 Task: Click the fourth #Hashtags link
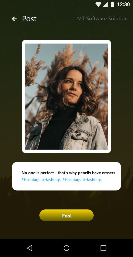pyautogui.click(x=92, y=180)
